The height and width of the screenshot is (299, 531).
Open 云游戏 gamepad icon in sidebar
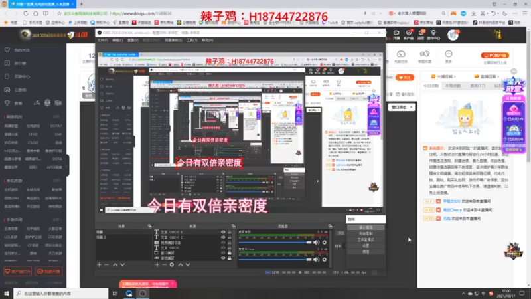click(x=7, y=90)
